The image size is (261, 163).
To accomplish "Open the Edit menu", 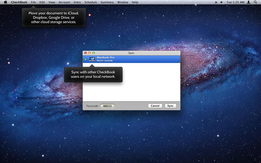I will point(42,2).
